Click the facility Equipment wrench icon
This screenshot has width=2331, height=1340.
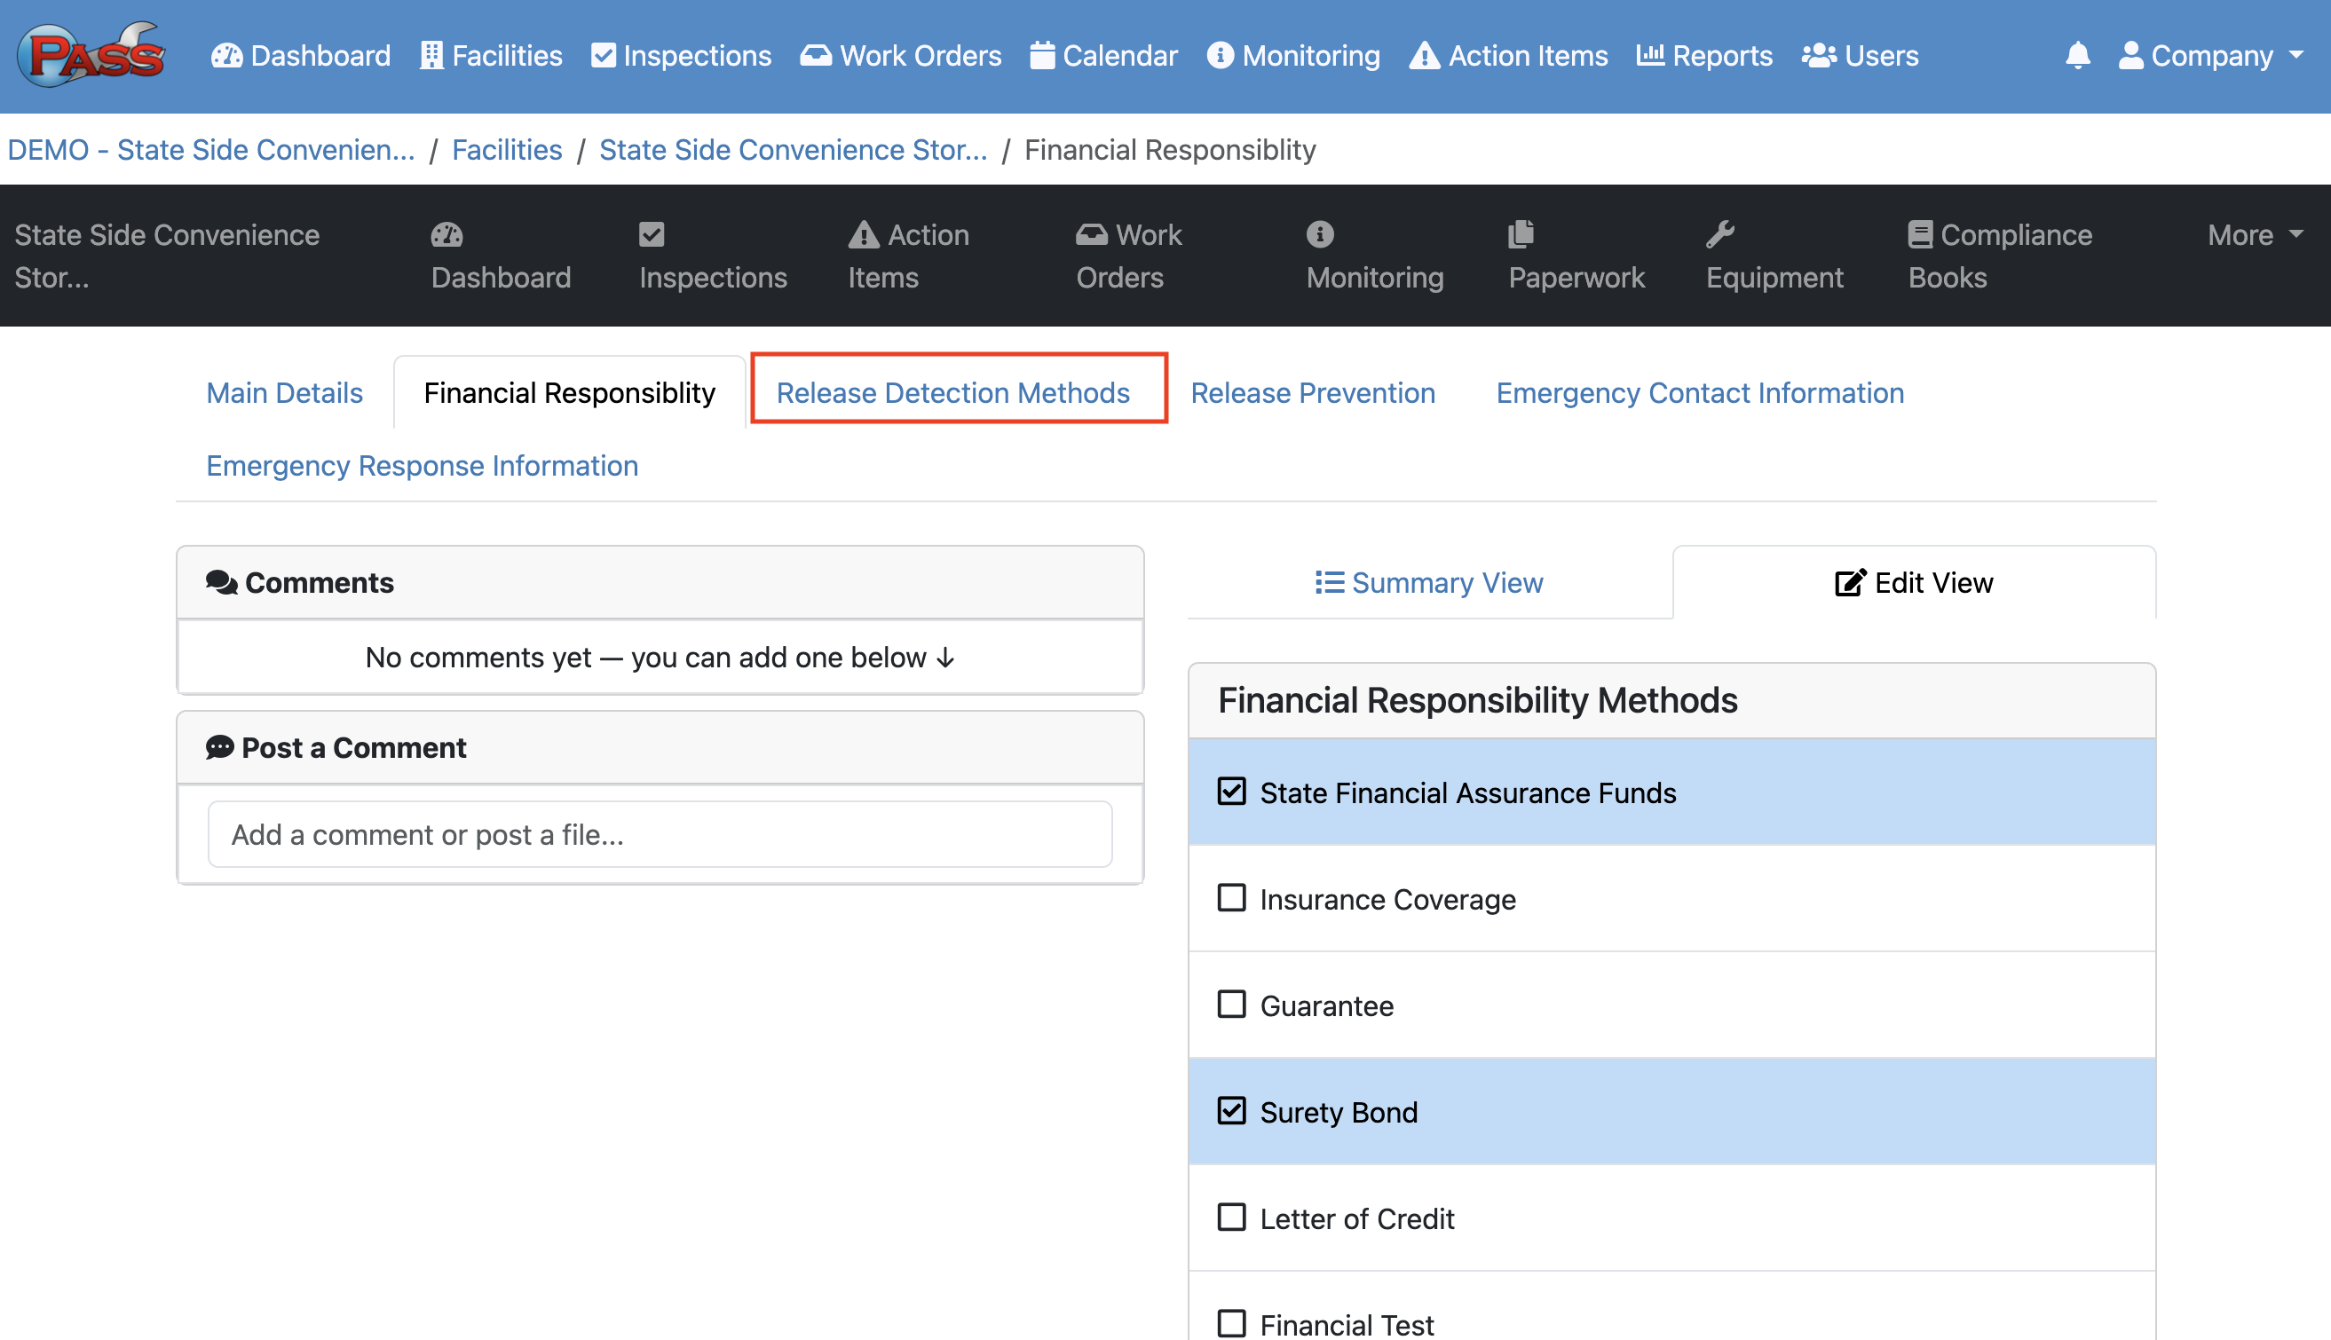[1719, 234]
